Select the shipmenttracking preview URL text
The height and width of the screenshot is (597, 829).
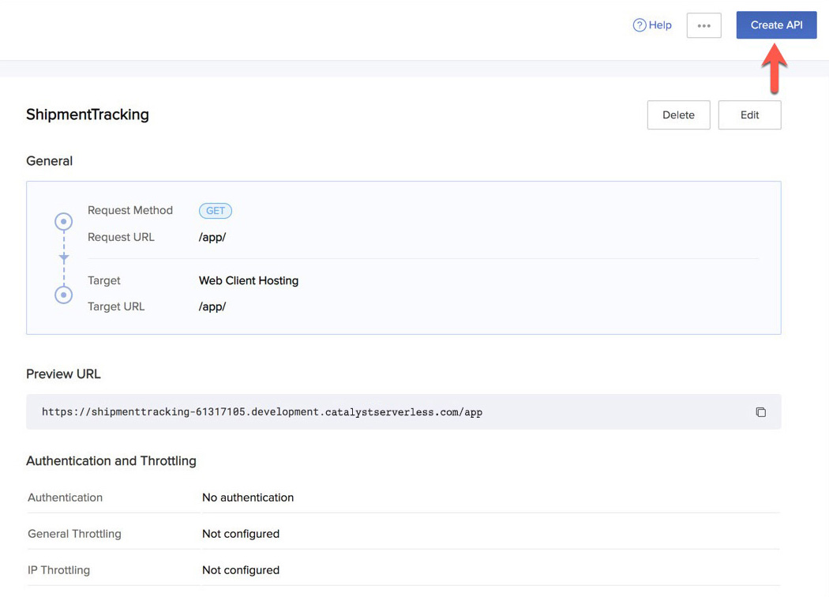(x=261, y=412)
